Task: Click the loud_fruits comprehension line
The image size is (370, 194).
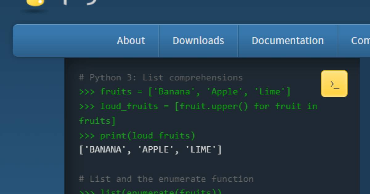Action: (197, 106)
